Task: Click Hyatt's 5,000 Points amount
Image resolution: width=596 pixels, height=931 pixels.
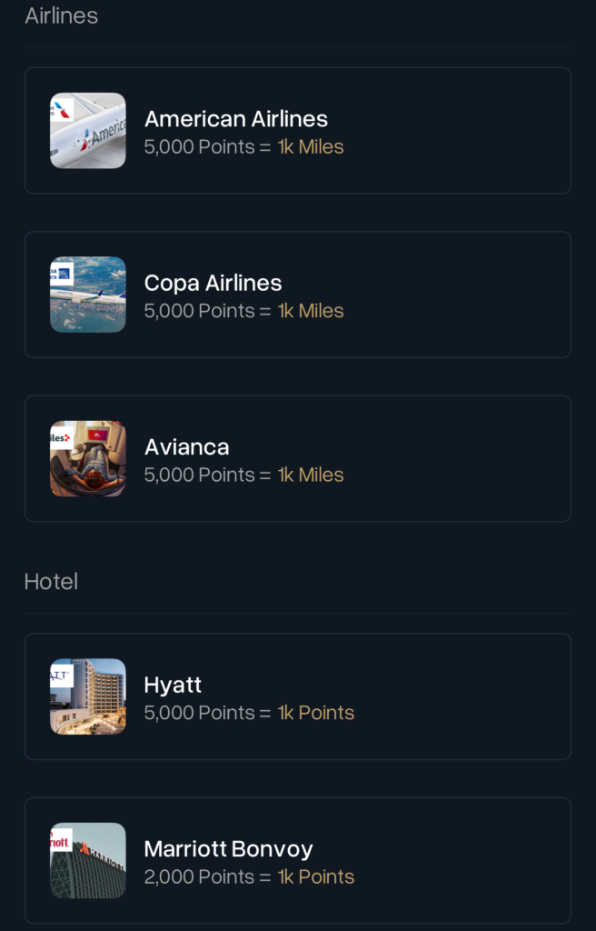Action: (200, 713)
